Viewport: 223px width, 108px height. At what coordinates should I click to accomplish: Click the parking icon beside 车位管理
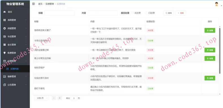pos(5,36)
